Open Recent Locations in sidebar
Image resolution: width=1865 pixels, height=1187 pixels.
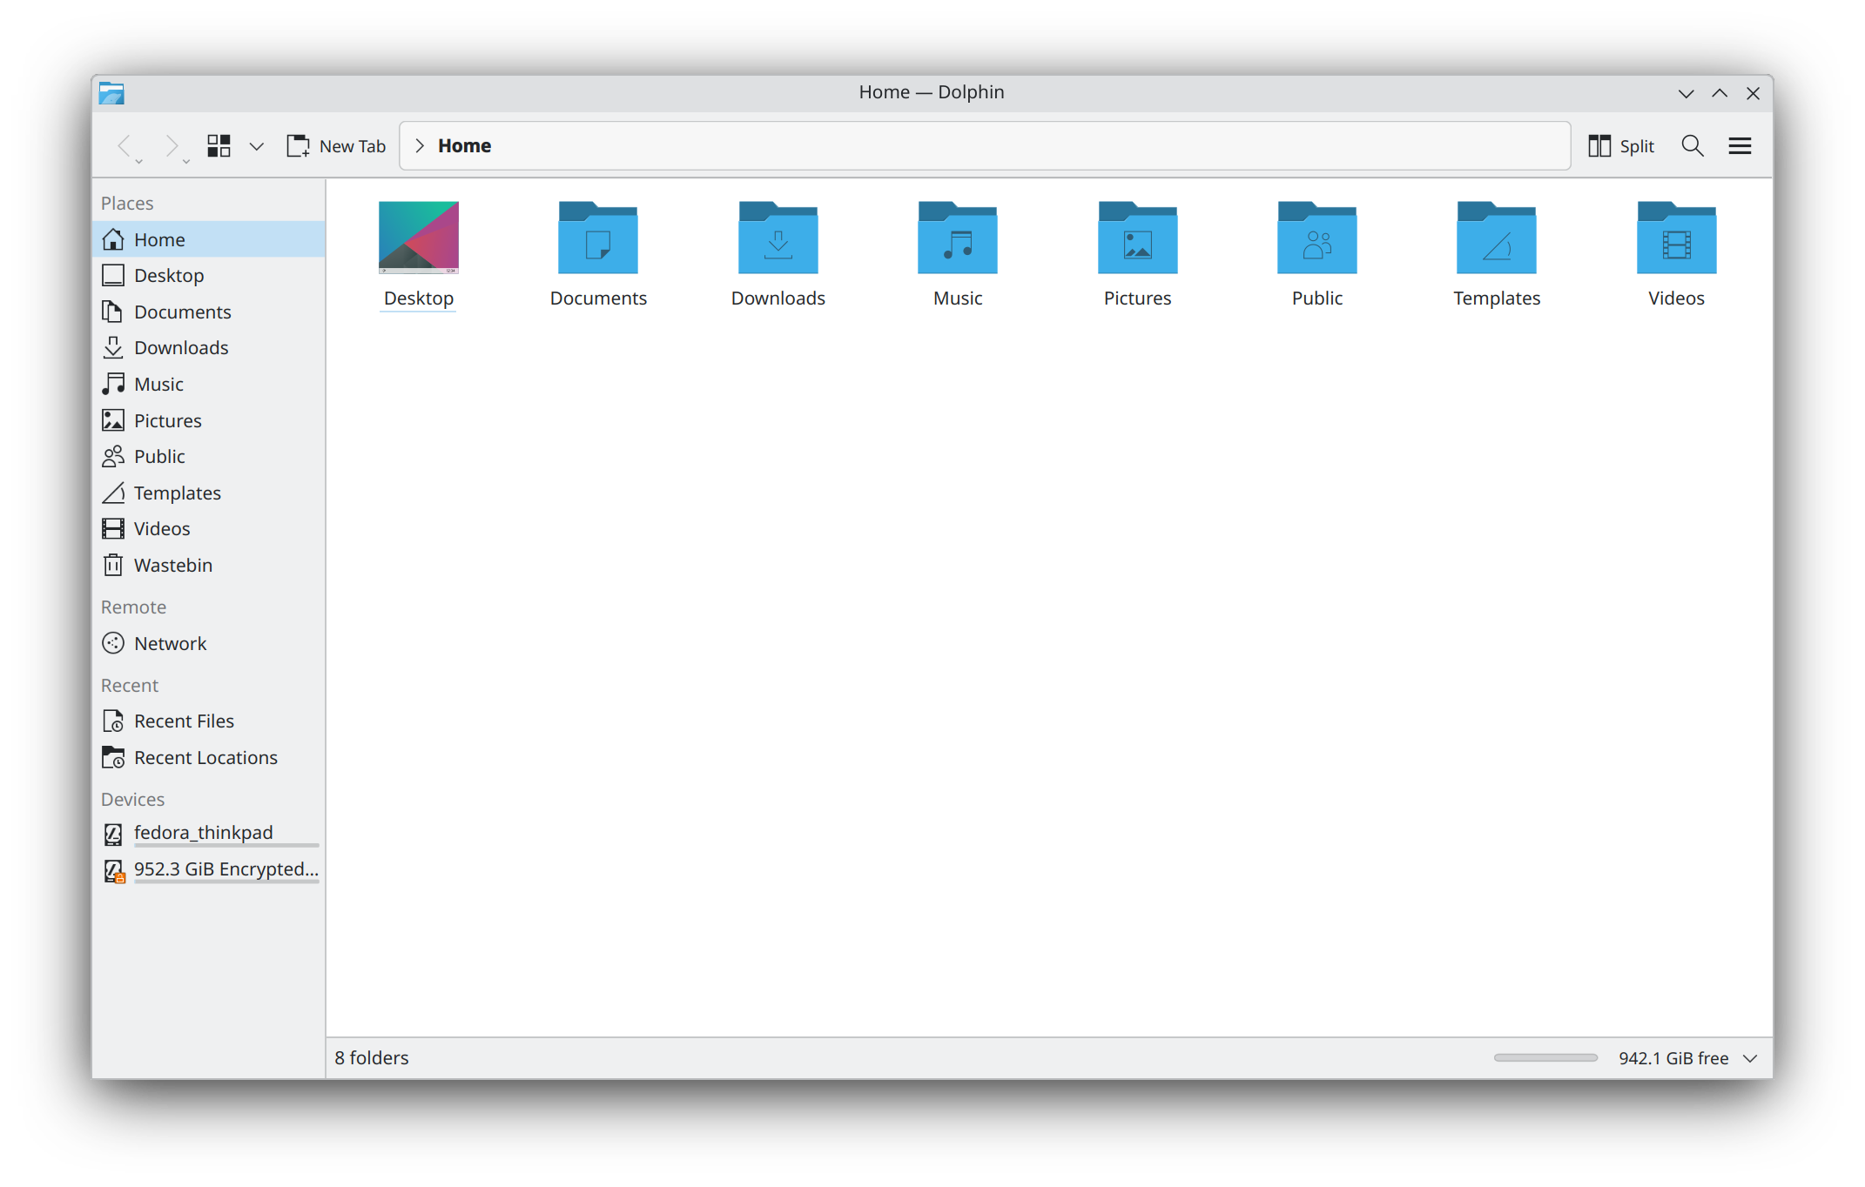[x=205, y=757]
